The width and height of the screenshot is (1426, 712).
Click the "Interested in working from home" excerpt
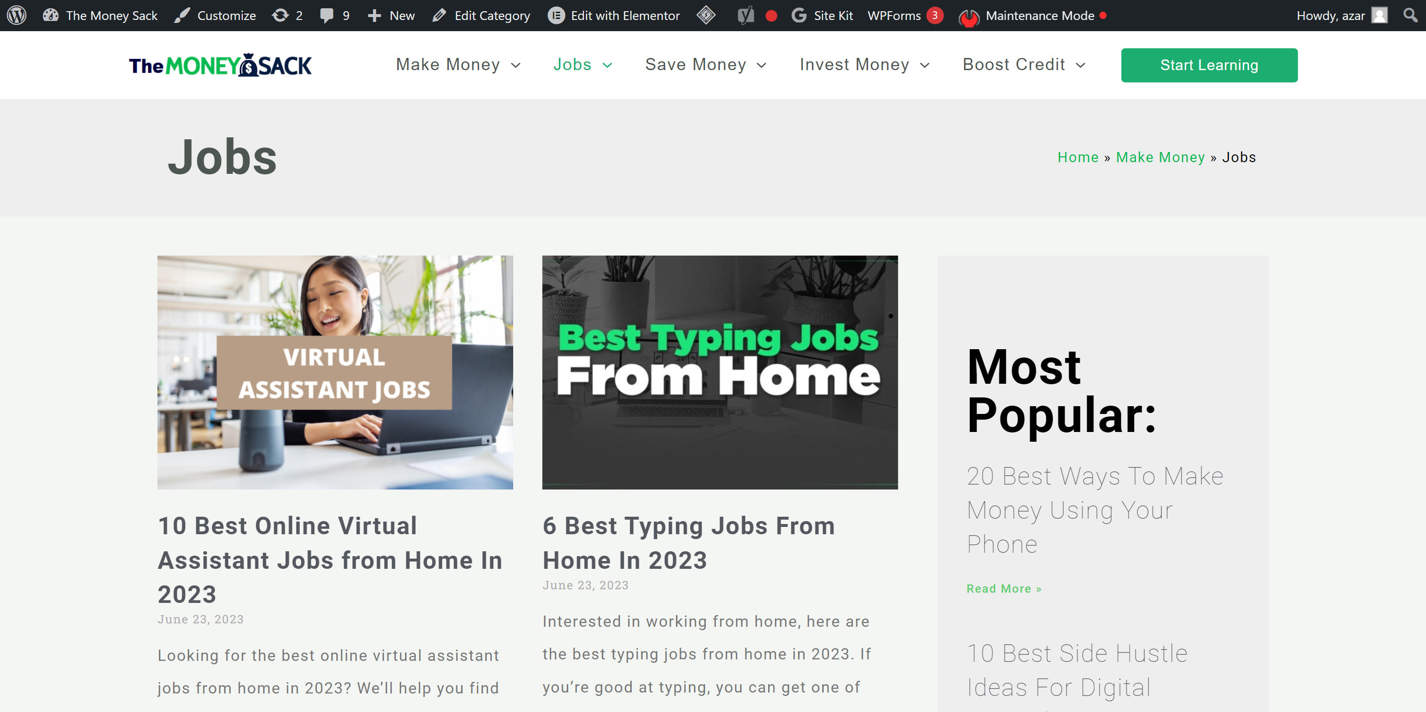click(x=706, y=654)
